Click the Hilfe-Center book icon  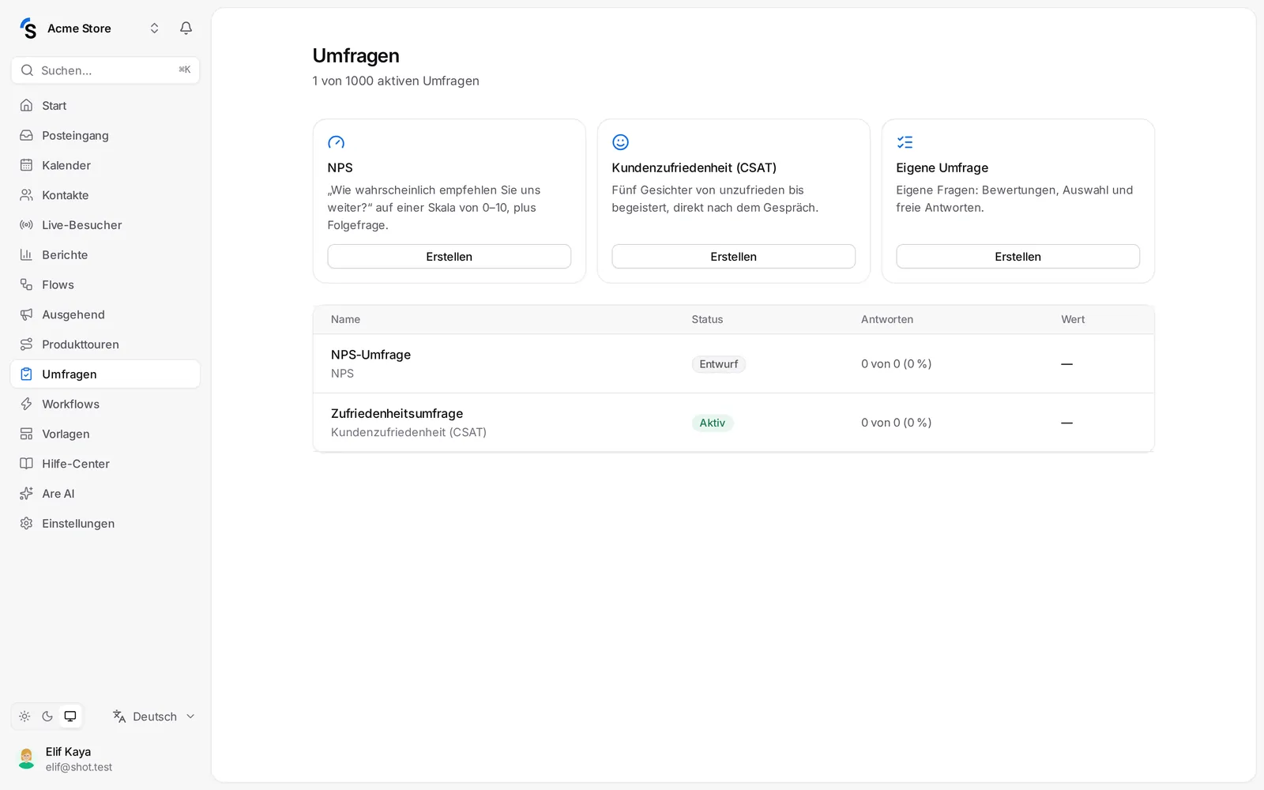[x=26, y=464]
